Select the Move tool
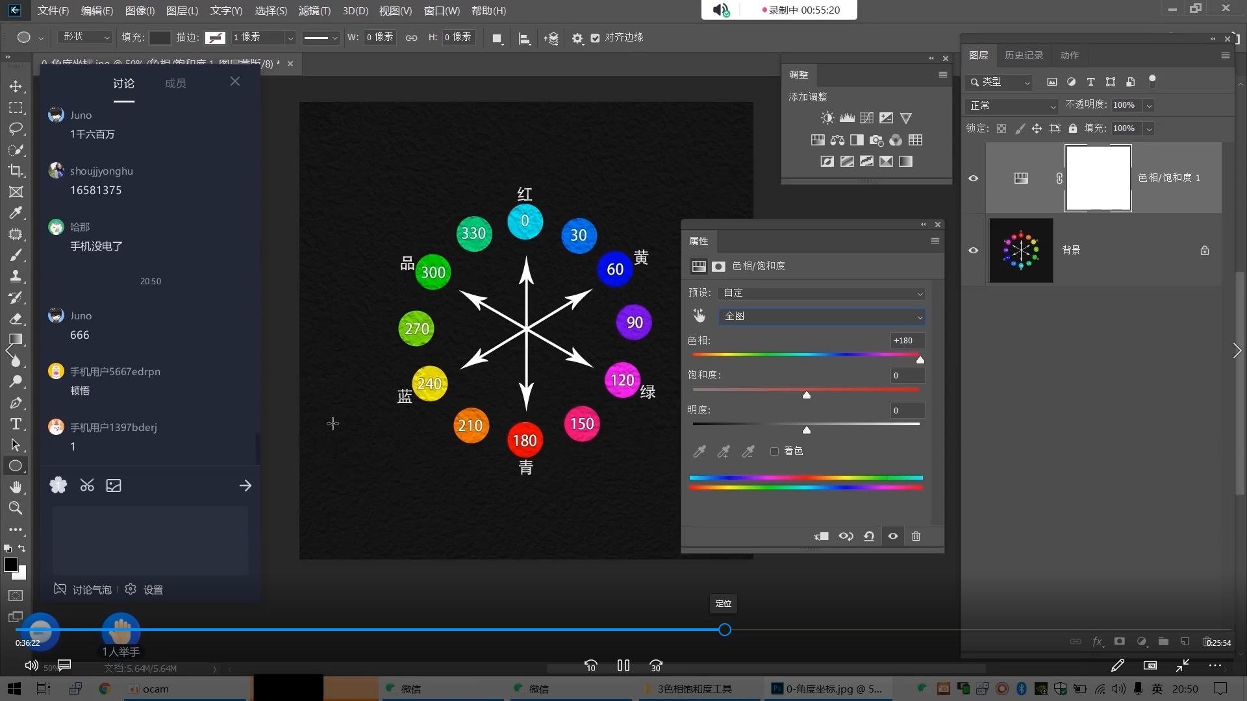Screen dimensions: 1247x701 click(16, 86)
